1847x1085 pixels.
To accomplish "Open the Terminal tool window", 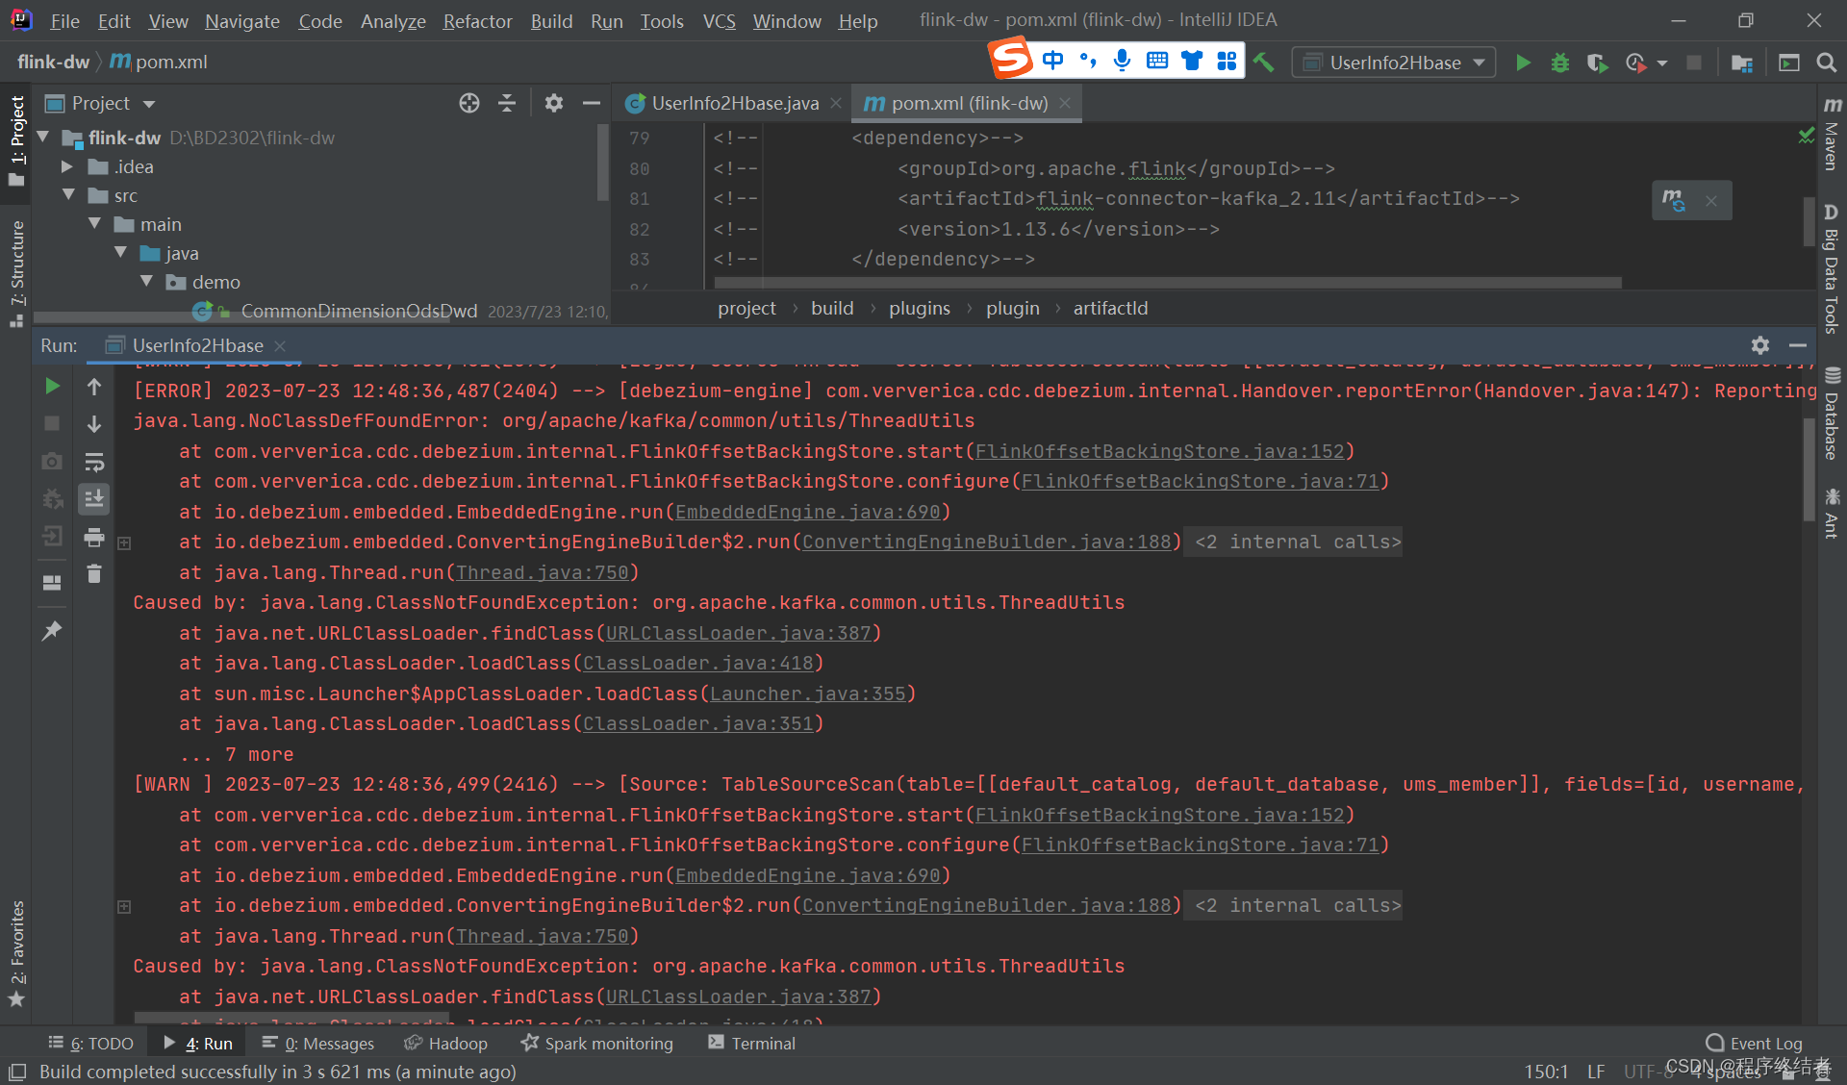I will coord(751,1043).
